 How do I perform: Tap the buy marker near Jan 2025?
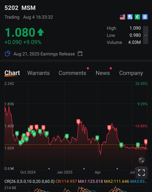pos(67,136)
